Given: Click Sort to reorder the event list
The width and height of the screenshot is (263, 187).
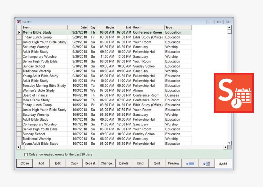Looking at the screenshot, I should pos(157,163).
